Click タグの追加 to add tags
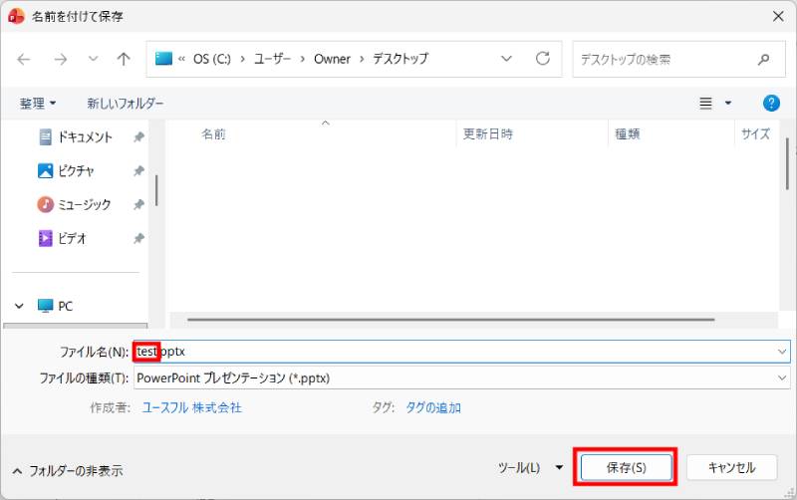 tap(433, 407)
